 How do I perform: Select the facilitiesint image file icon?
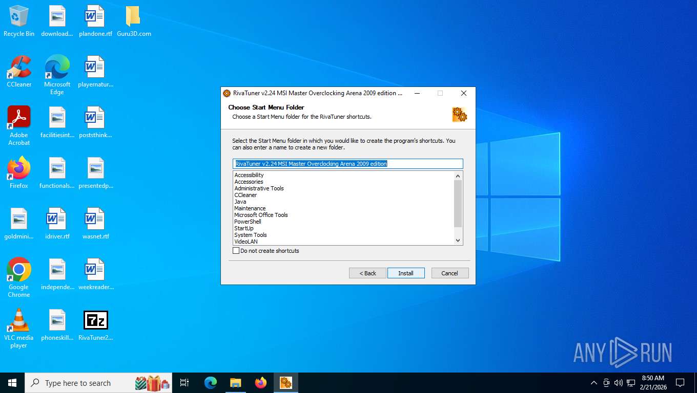pos(57,123)
